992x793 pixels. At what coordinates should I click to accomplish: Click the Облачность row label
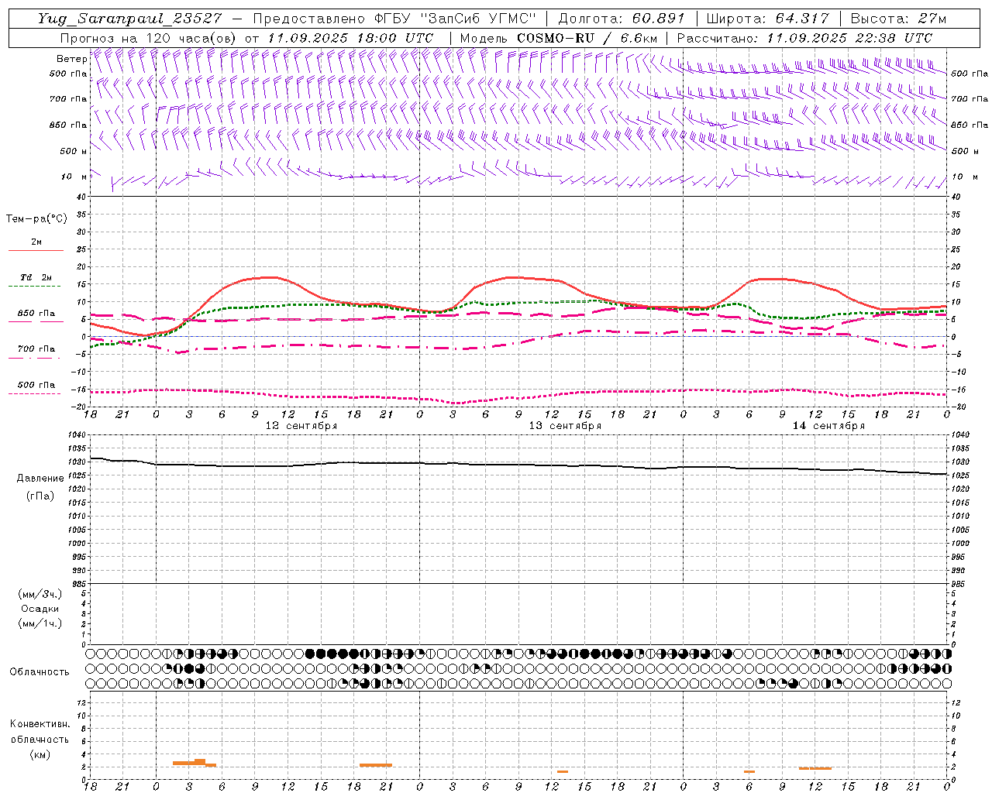40,671
